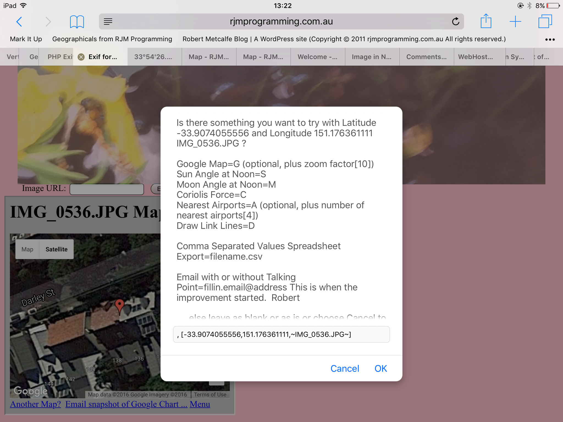The height and width of the screenshot is (422, 563).
Task: Tap the status bar clock 13:22
Action: [x=283, y=5]
